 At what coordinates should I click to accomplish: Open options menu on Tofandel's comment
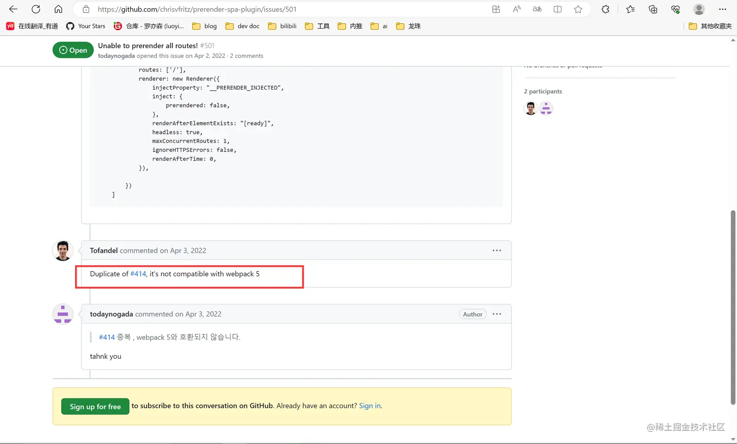pyautogui.click(x=497, y=251)
